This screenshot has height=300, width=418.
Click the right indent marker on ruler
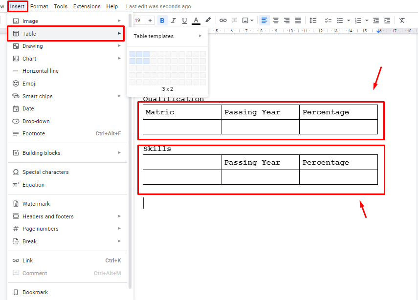378,31
